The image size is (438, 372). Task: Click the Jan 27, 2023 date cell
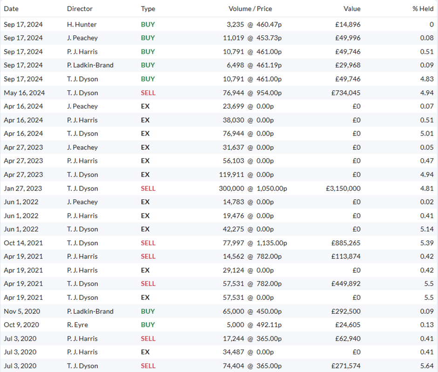(x=23, y=189)
